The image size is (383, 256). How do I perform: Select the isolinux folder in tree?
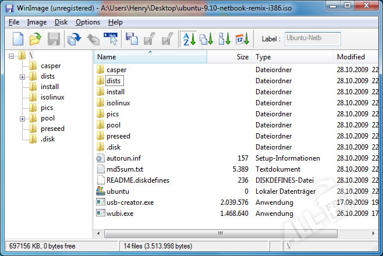point(52,97)
